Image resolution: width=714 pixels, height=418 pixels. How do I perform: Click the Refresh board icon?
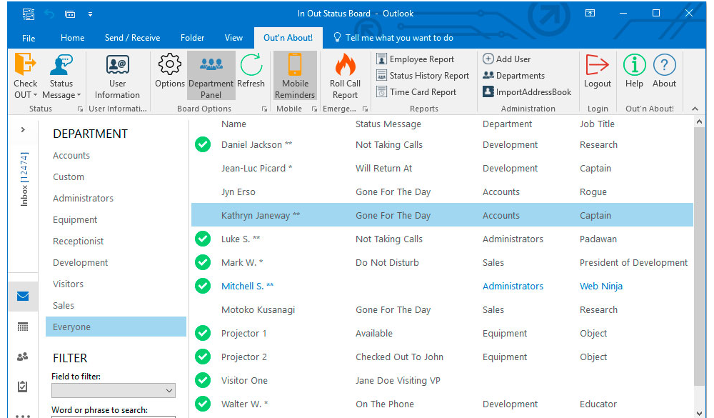pos(251,66)
